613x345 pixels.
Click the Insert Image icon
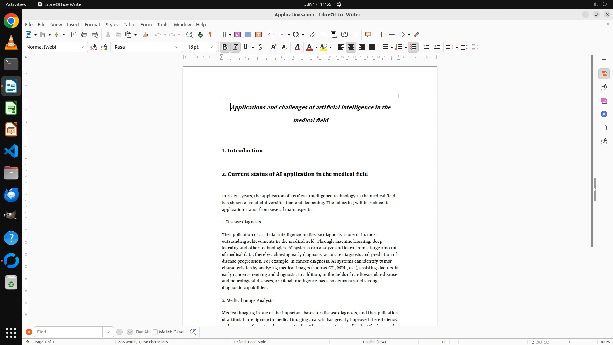pyautogui.click(x=238, y=35)
